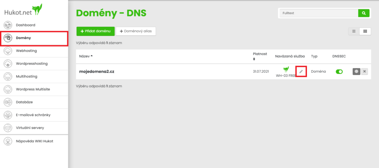Delete mojedomena2.cz with the X icon
This screenshot has height=168, width=379.
click(364, 71)
